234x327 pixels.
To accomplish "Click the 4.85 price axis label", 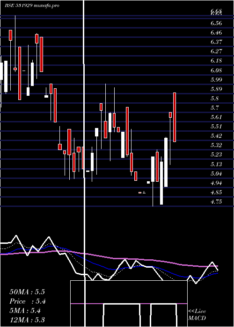I will click(x=216, y=192).
